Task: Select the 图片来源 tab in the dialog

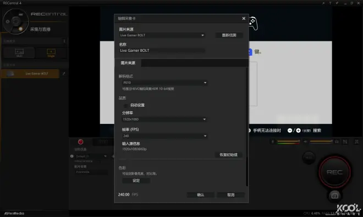Action: (x=128, y=63)
